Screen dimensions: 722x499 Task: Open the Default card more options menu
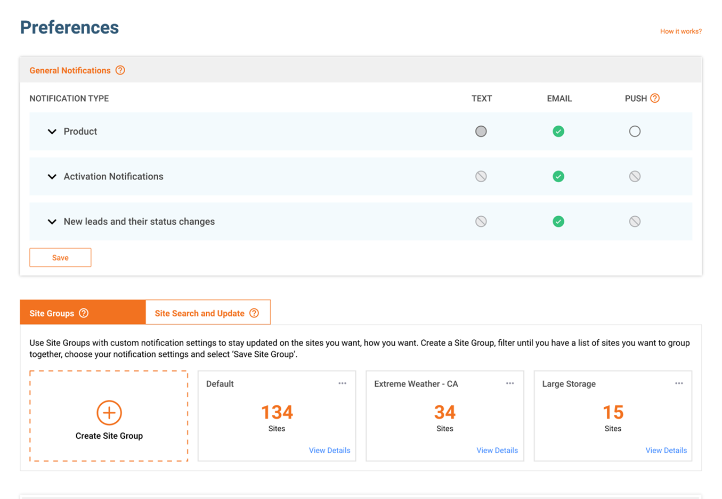click(342, 383)
